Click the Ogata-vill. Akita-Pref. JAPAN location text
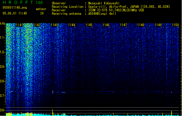The height and width of the screenshot is (116, 182). (129, 7)
